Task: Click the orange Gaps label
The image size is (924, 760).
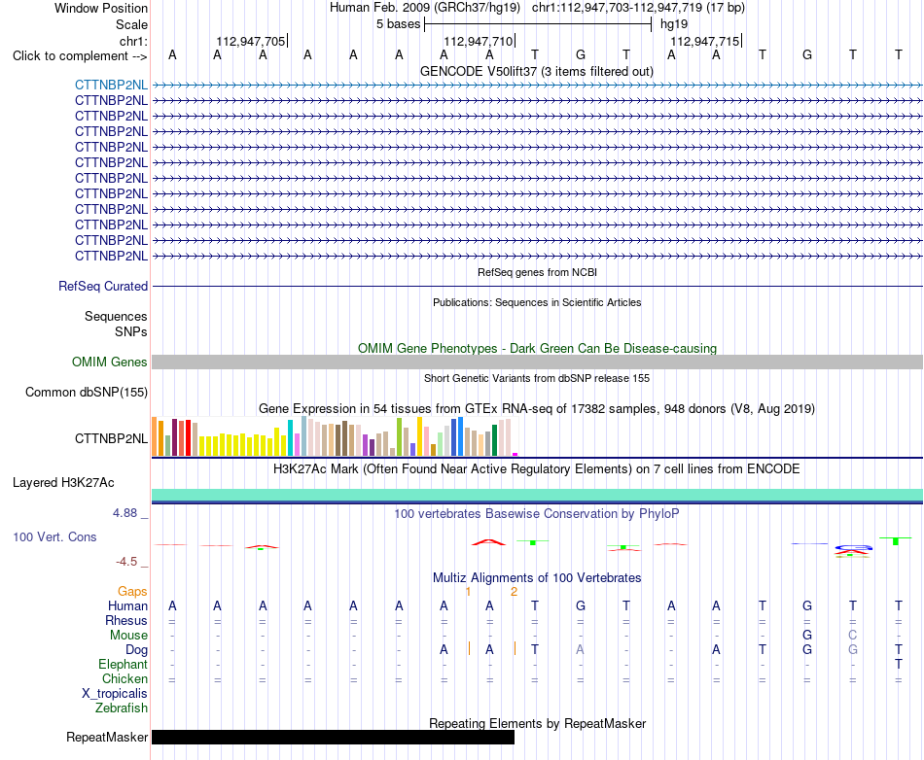Action: [x=132, y=592]
